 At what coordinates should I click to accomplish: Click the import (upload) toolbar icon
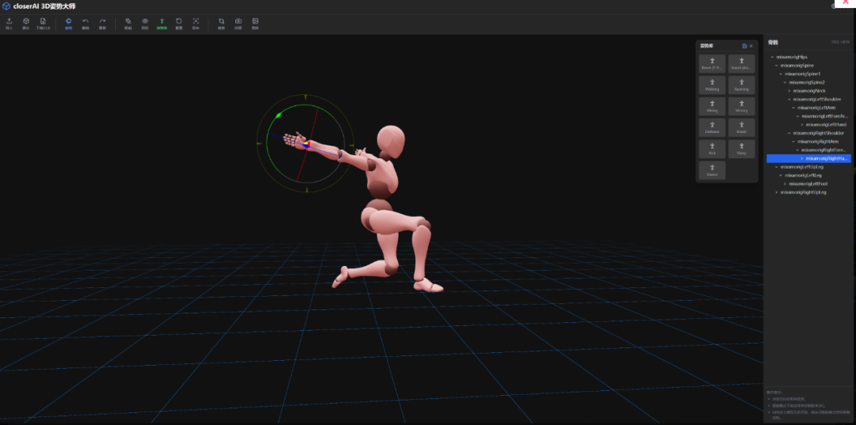coord(9,21)
